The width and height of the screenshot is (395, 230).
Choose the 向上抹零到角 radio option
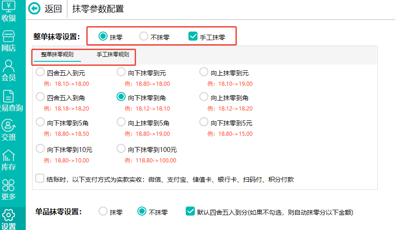(204, 97)
